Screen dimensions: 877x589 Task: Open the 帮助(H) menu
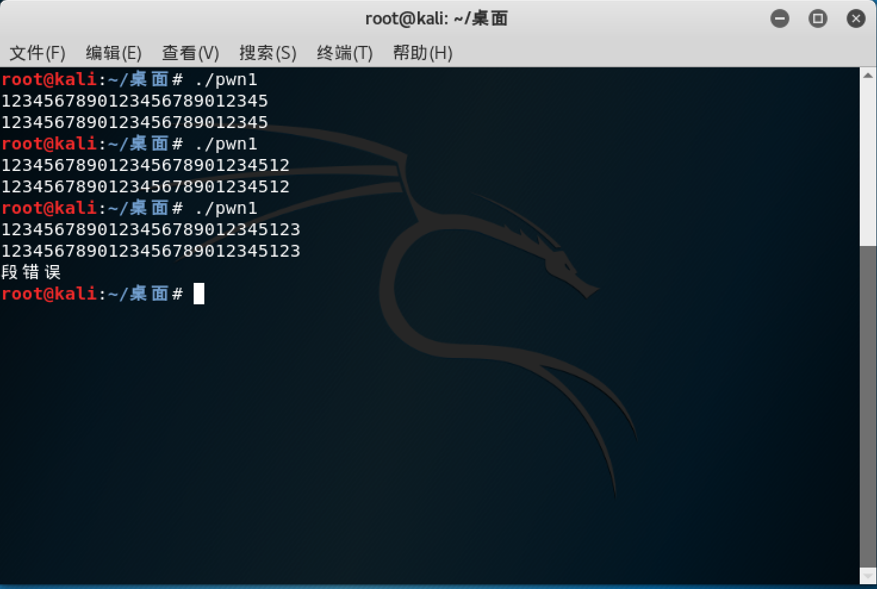422,53
